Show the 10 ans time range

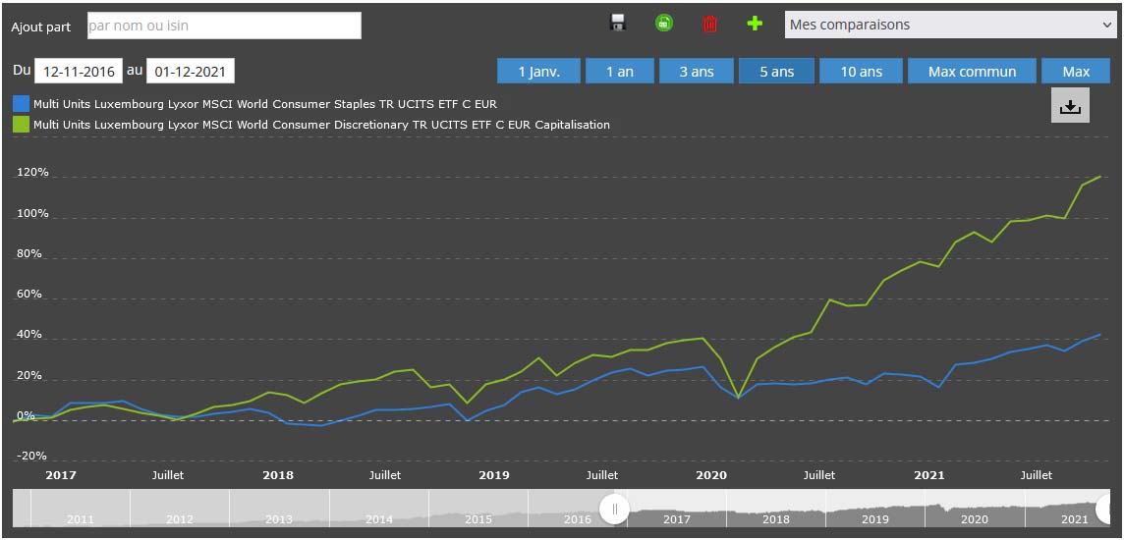(861, 72)
